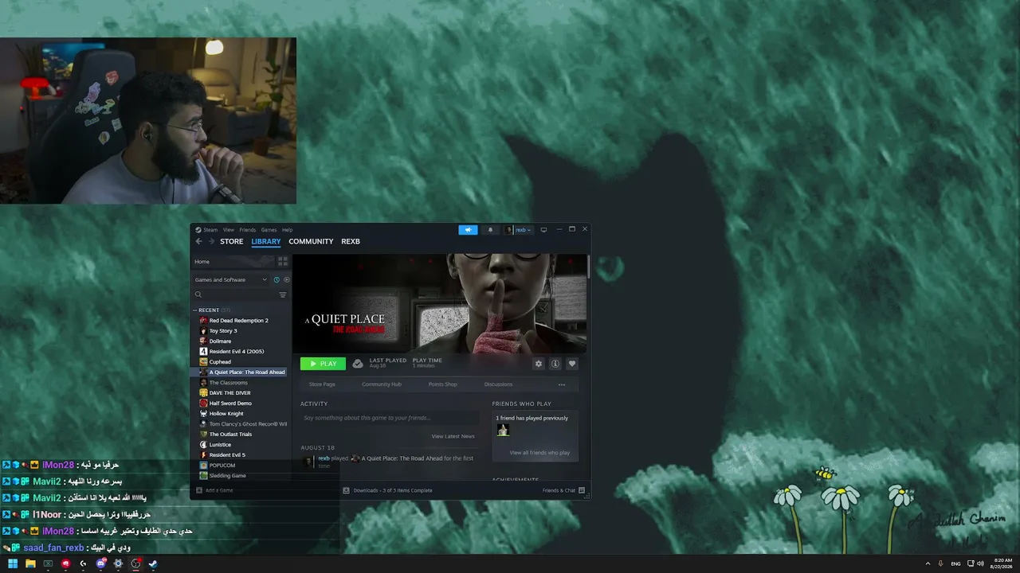Open Points Shop link

[443, 384]
